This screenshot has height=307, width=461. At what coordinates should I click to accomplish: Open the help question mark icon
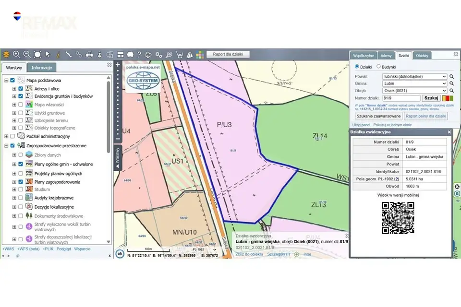(x=139, y=54)
